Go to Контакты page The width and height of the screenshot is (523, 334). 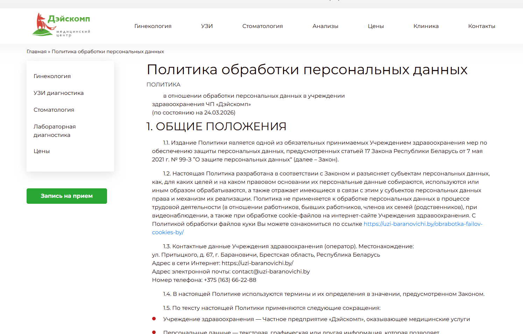click(x=481, y=26)
